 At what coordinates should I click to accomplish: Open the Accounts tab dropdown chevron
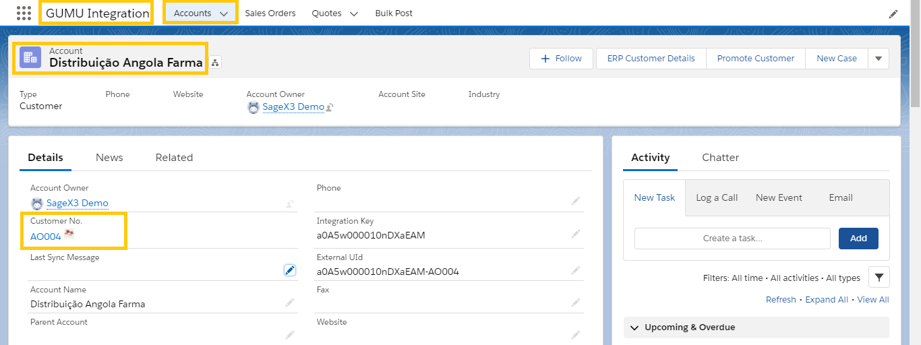[x=224, y=13]
